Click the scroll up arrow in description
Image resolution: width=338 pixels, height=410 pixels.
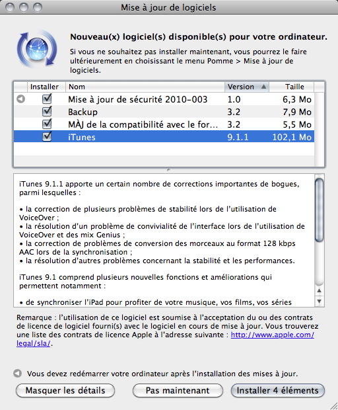(319, 290)
